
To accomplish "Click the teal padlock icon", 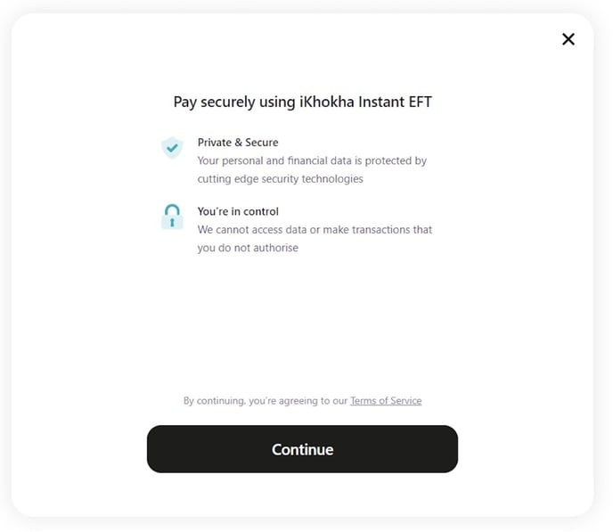I will click(x=172, y=217).
